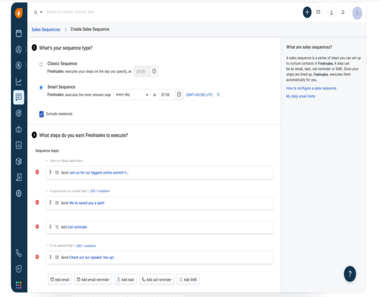This screenshot has height=297, width=379.
Task: Open the Contacts icon in the sidebar
Action: pos(19,49)
